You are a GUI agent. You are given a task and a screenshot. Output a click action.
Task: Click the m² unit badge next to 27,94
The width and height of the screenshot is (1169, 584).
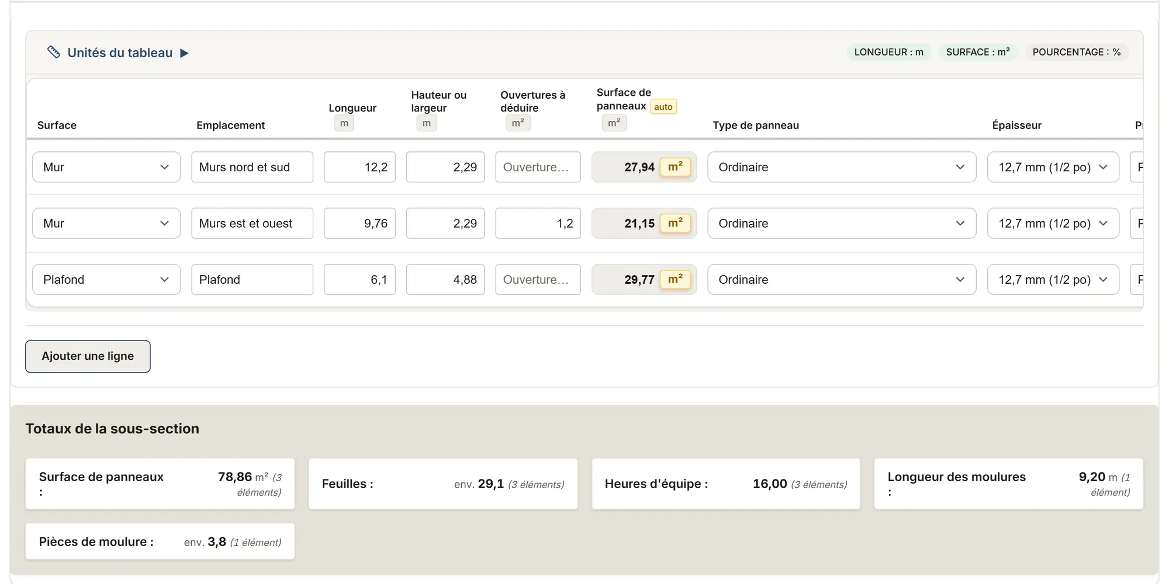675,167
